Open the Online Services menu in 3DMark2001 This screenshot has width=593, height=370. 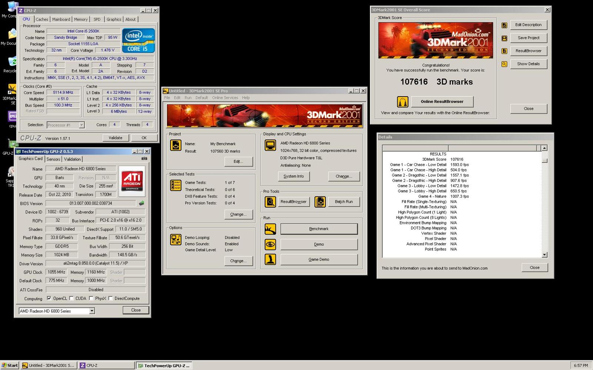coord(225,98)
